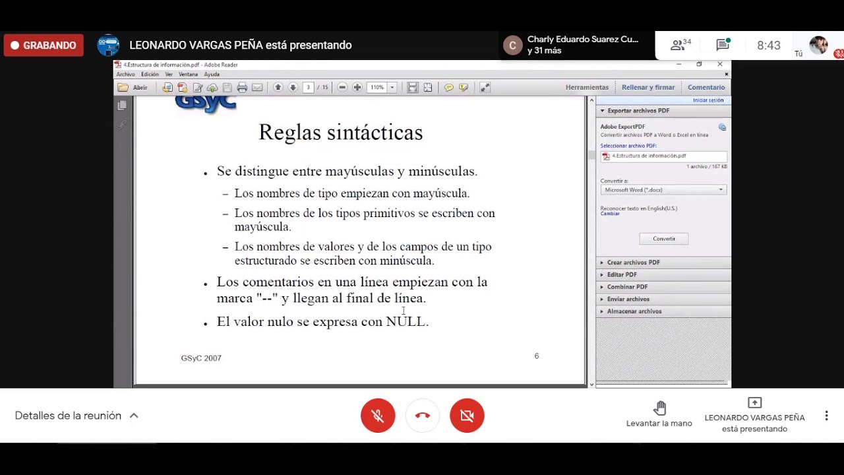
Task: Turn on the camera in the meeting
Action: click(x=467, y=416)
